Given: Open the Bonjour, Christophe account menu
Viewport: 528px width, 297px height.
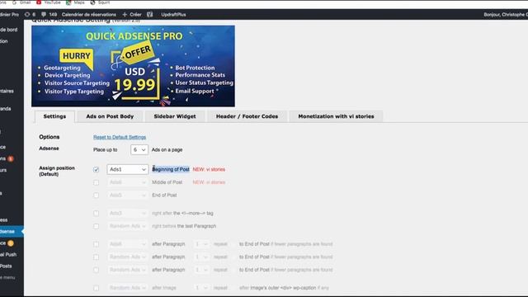Looking at the screenshot, I should coord(506,15).
